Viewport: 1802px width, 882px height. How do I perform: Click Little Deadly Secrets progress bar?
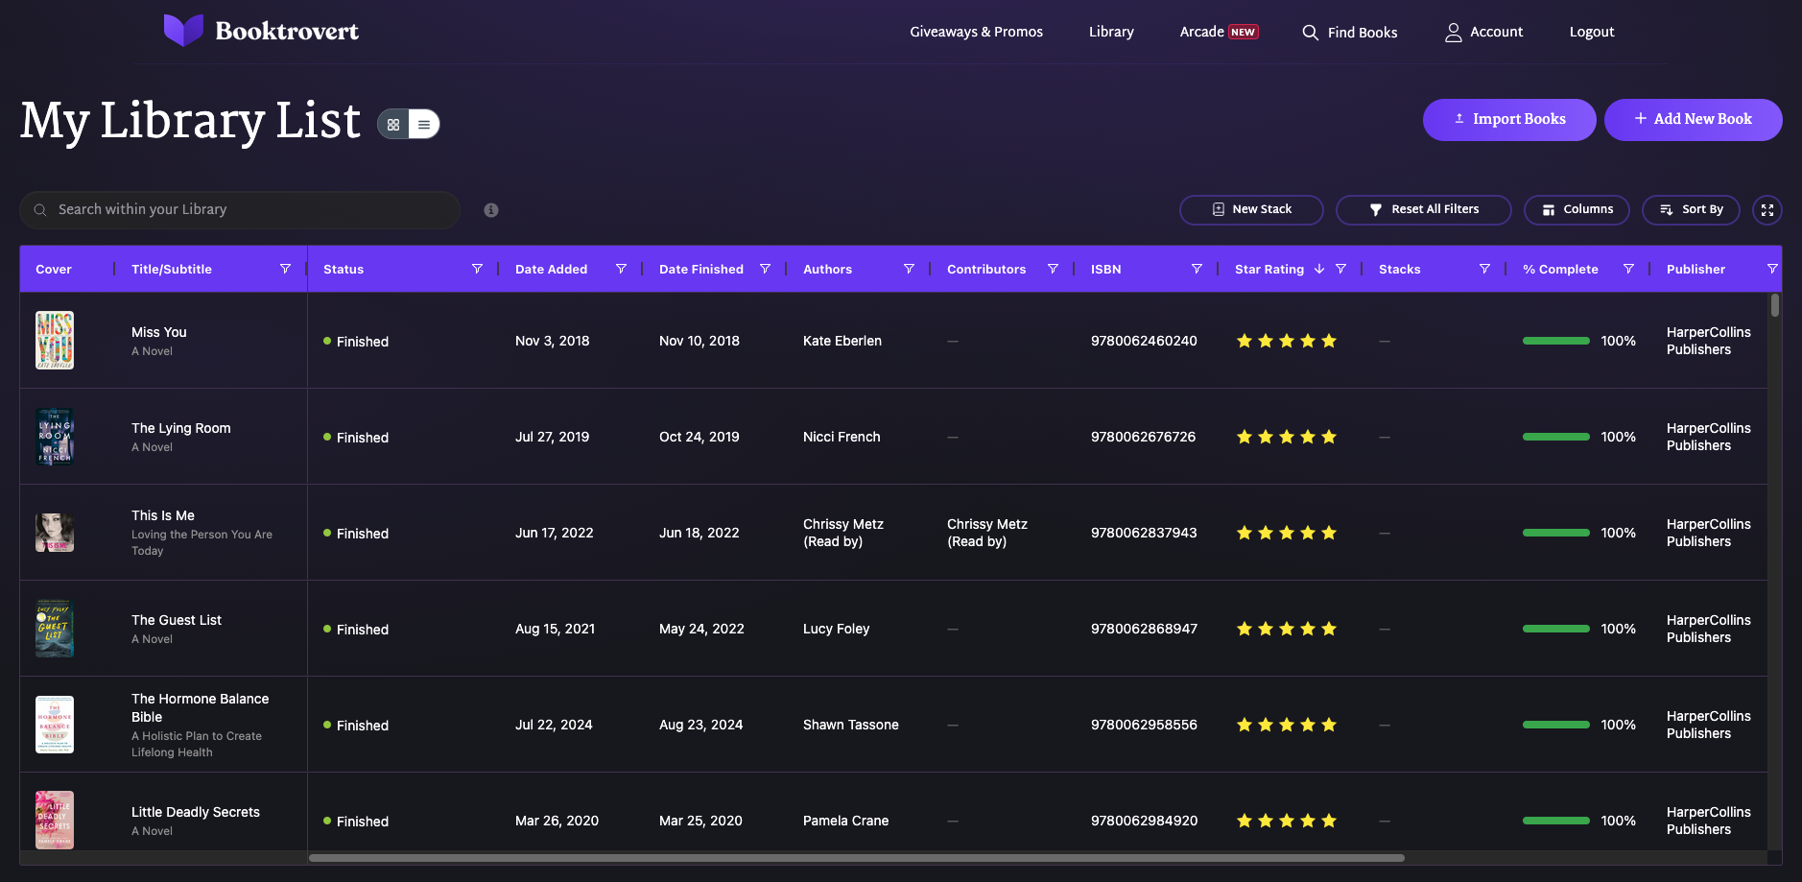[x=1556, y=821]
